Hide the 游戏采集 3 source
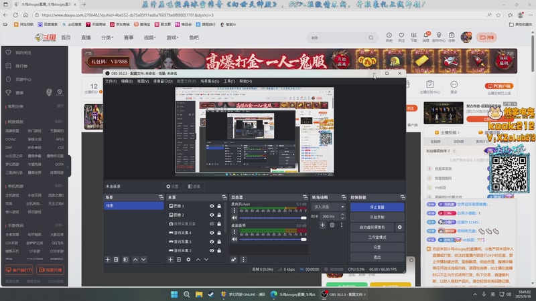This screenshot has height=301, width=536. pos(212,241)
